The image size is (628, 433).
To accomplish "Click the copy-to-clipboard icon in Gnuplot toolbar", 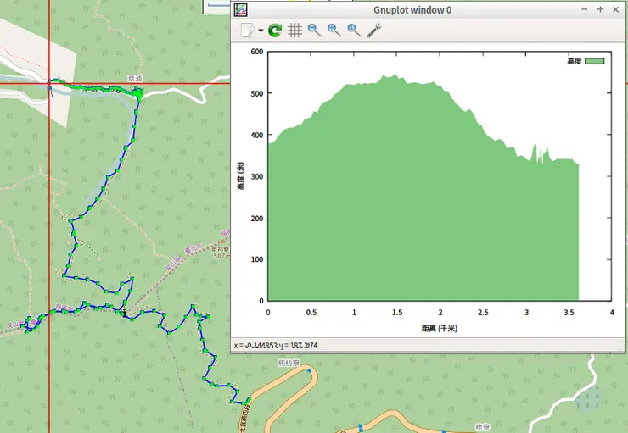I will pos(248,31).
